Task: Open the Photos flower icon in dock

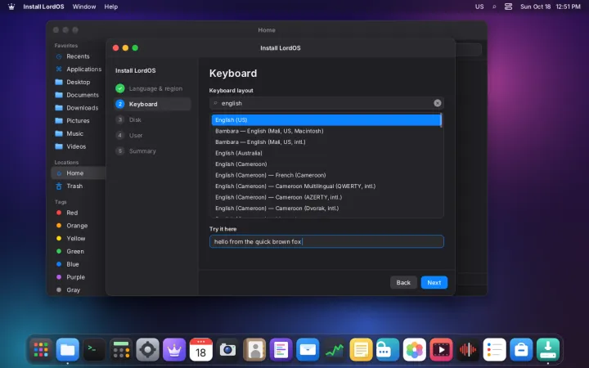Action: pyautogui.click(x=414, y=350)
